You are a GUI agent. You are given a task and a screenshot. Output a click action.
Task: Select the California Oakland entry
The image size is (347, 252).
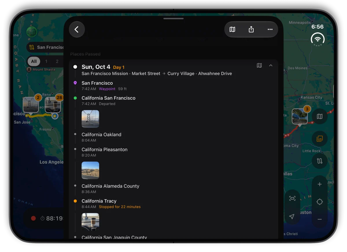pyautogui.click(x=173, y=137)
